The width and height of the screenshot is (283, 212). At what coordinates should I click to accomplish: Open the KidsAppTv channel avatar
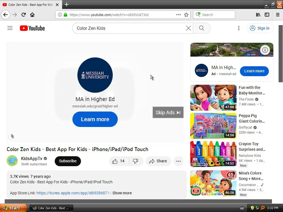(x=12, y=161)
